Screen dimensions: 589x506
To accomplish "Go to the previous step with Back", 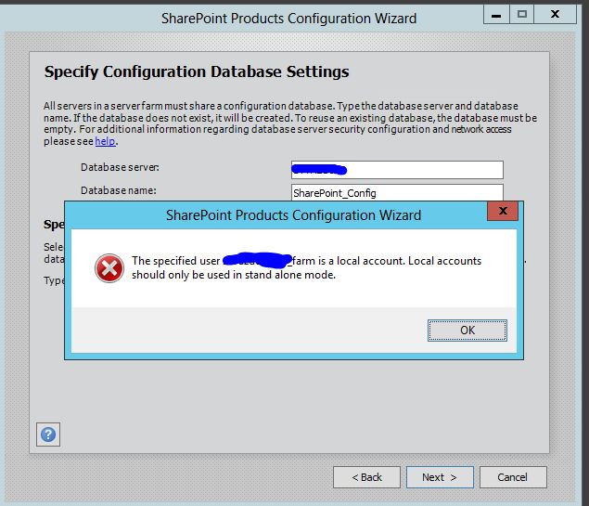I will tap(366, 477).
